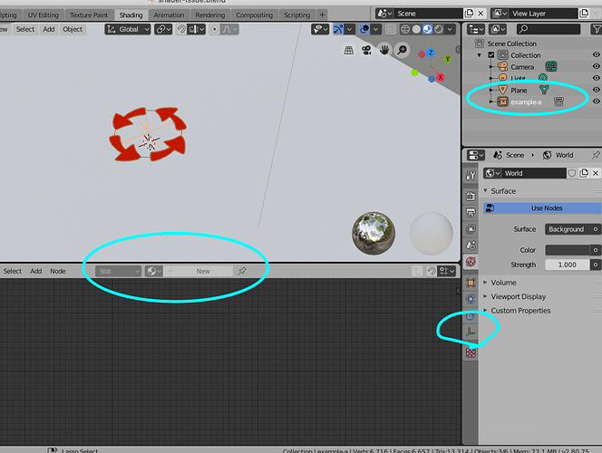The height and width of the screenshot is (453, 602).
Task: Open the Tool properties tab
Action: click(471, 175)
